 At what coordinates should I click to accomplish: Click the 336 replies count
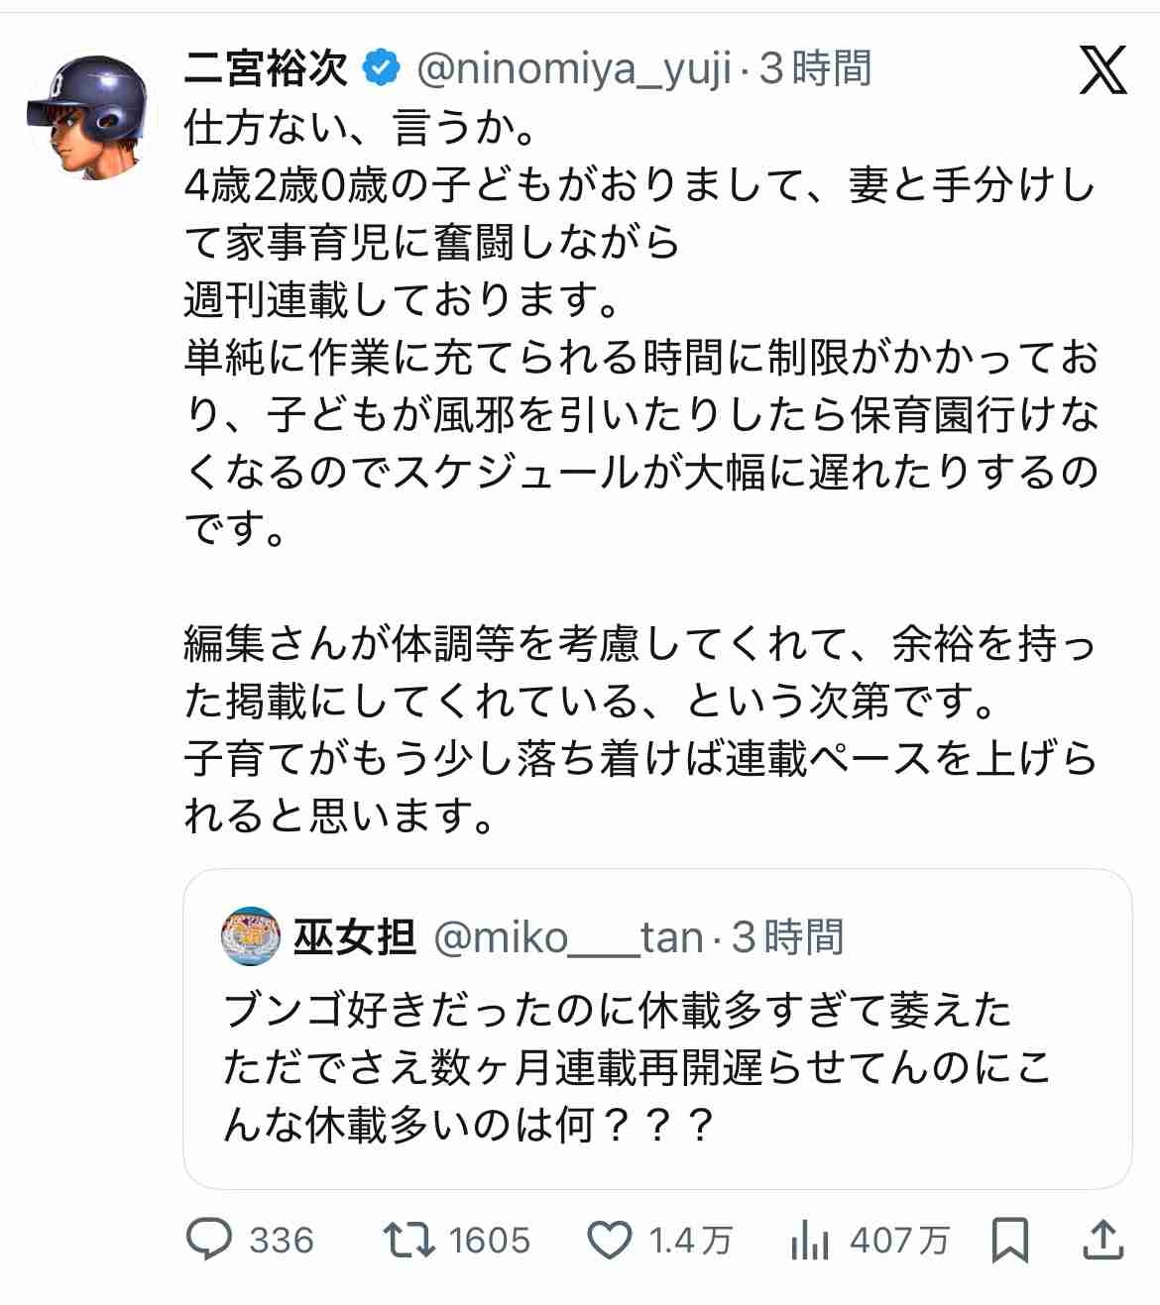[x=282, y=1241]
